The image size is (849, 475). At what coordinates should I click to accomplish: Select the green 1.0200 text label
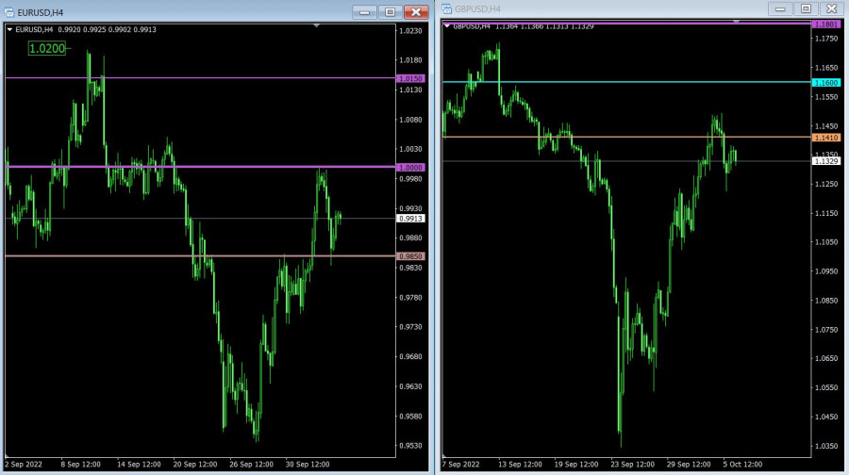(47, 49)
